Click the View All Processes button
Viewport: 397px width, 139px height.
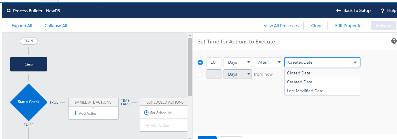[x=281, y=26]
